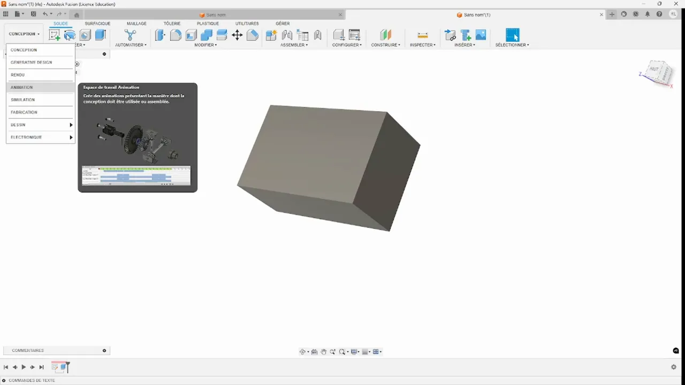
Task: Click the Construct plane icon
Action: tap(385, 35)
